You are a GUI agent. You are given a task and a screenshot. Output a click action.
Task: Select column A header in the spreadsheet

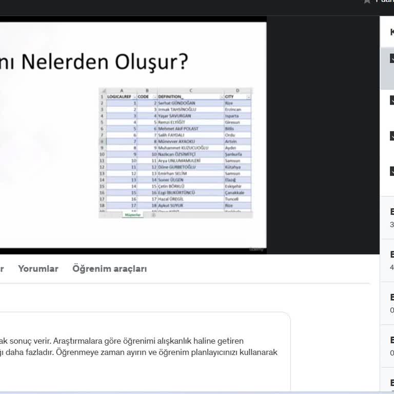click(122, 90)
